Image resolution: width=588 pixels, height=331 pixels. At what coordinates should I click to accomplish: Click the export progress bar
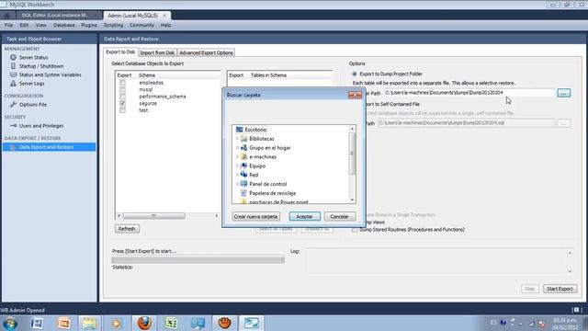(198, 259)
